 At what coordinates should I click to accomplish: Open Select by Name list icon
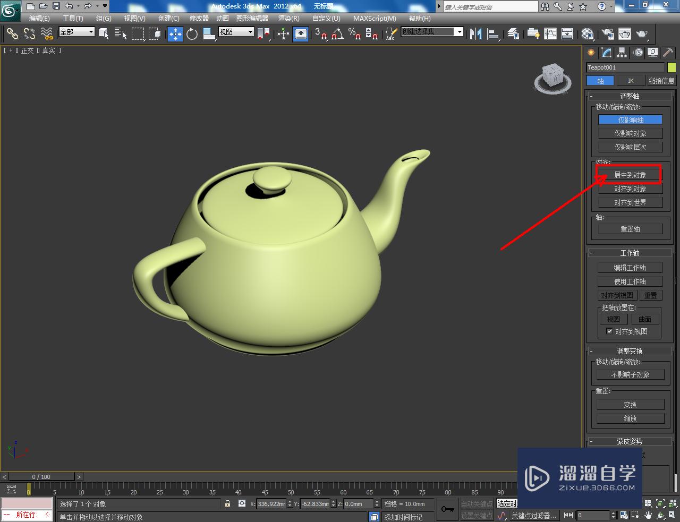coord(121,34)
